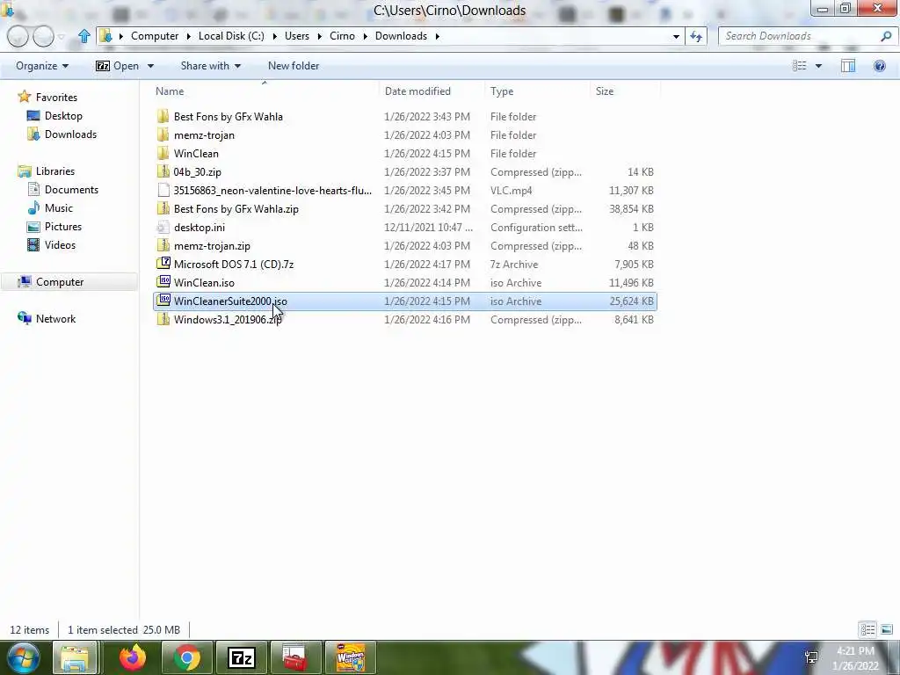This screenshot has width=900, height=675.
Task: Open the view options dropdown arrow
Action: pyautogui.click(x=818, y=66)
